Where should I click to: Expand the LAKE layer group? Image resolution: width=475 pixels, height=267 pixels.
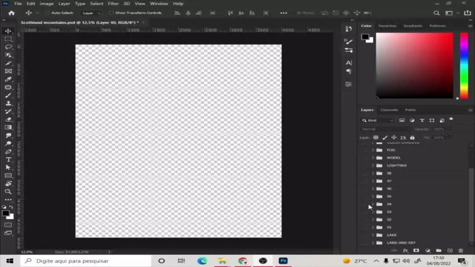click(x=373, y=235)
